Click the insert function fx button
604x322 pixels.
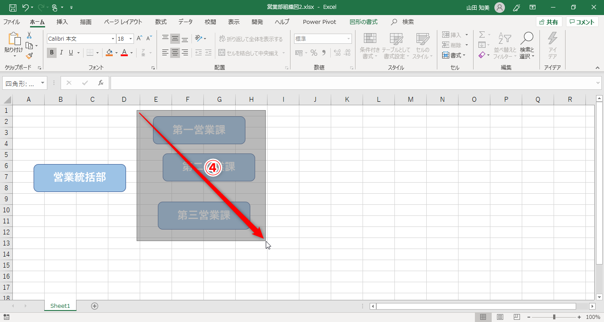tap(101, 83)
